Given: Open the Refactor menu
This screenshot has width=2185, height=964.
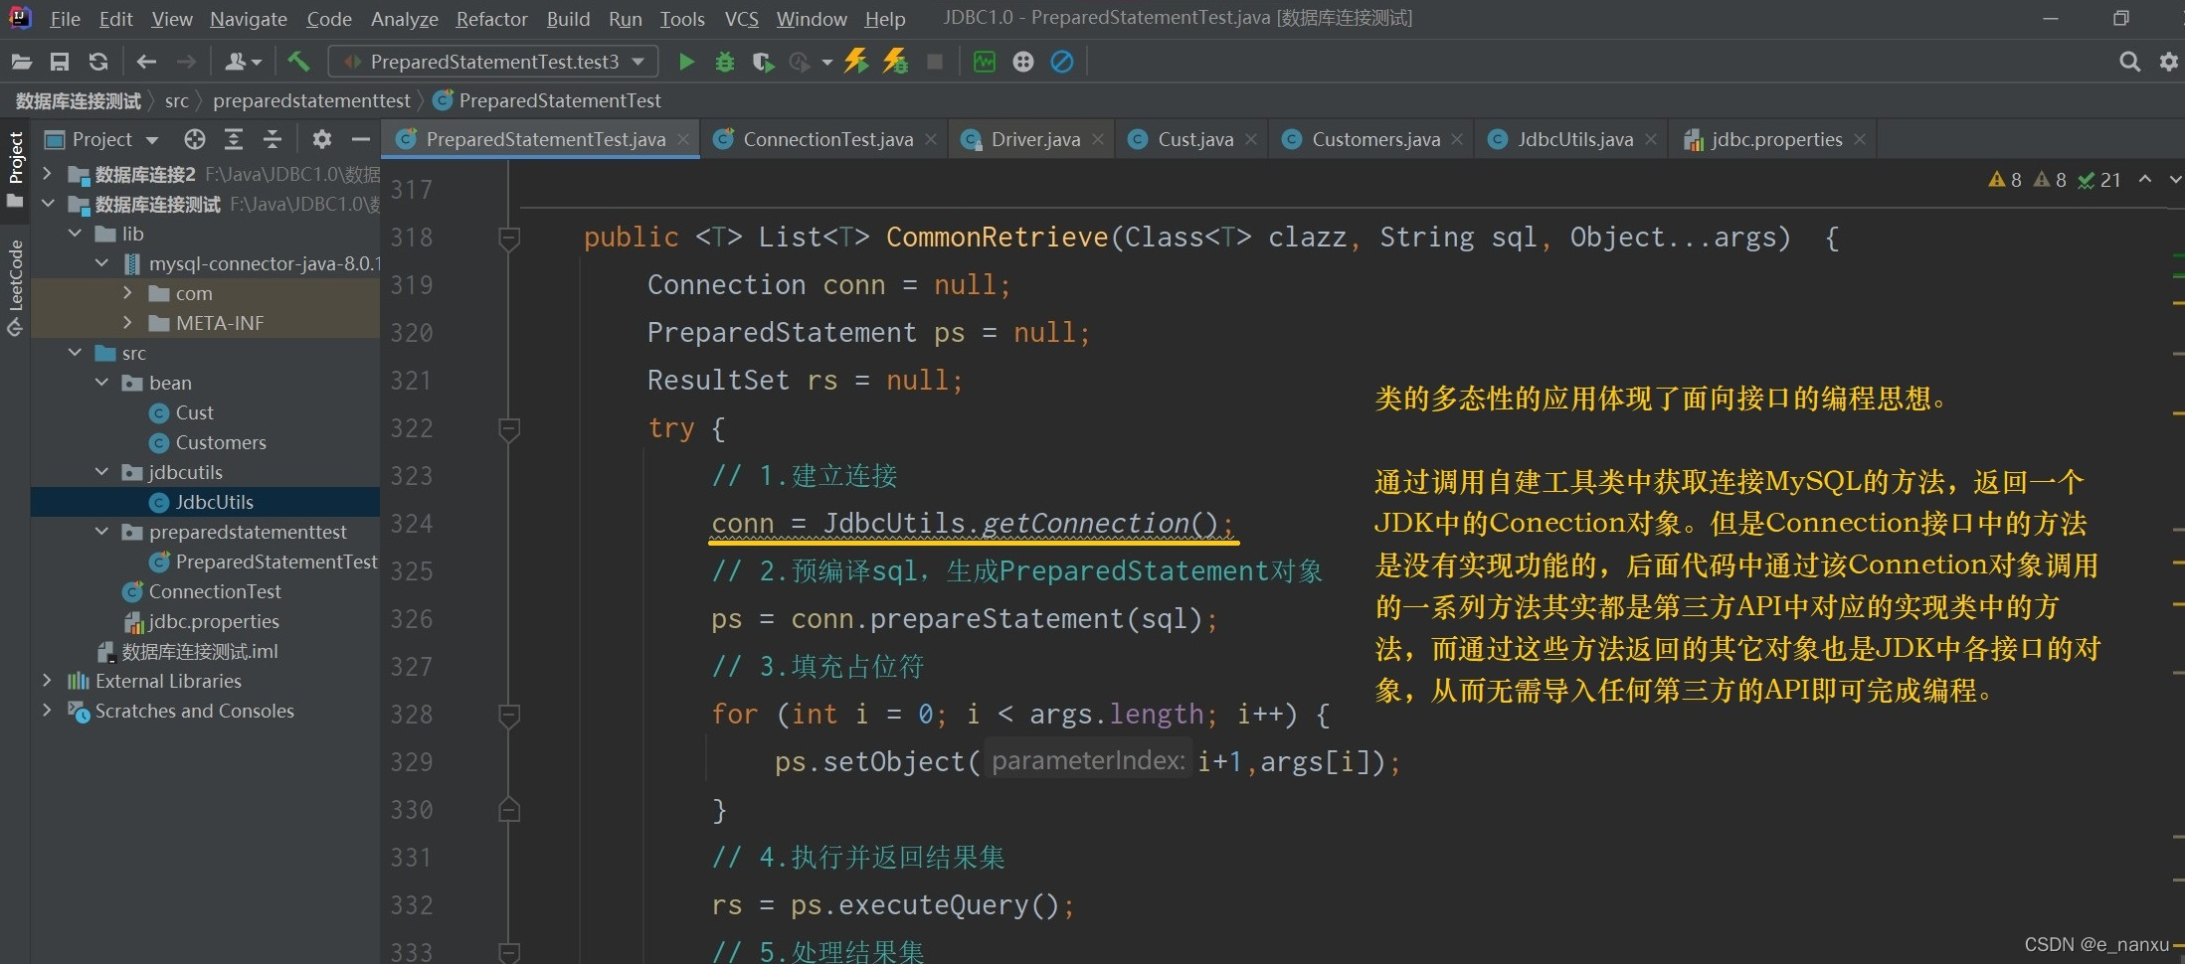Looking at the screenshot, I should (x=491, y=19).
